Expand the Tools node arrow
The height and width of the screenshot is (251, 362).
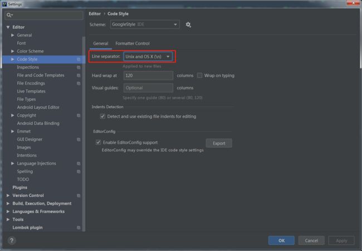coord(8,219)
